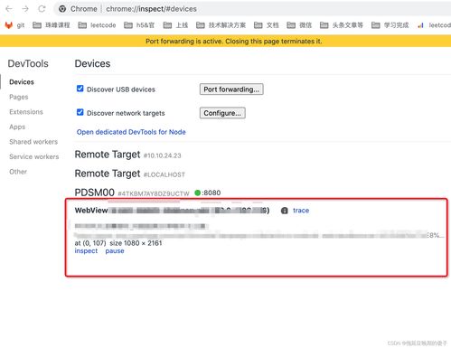
Task: Reload the page with refresh icon
Action: pyautogui.click(x=42, y=9)
